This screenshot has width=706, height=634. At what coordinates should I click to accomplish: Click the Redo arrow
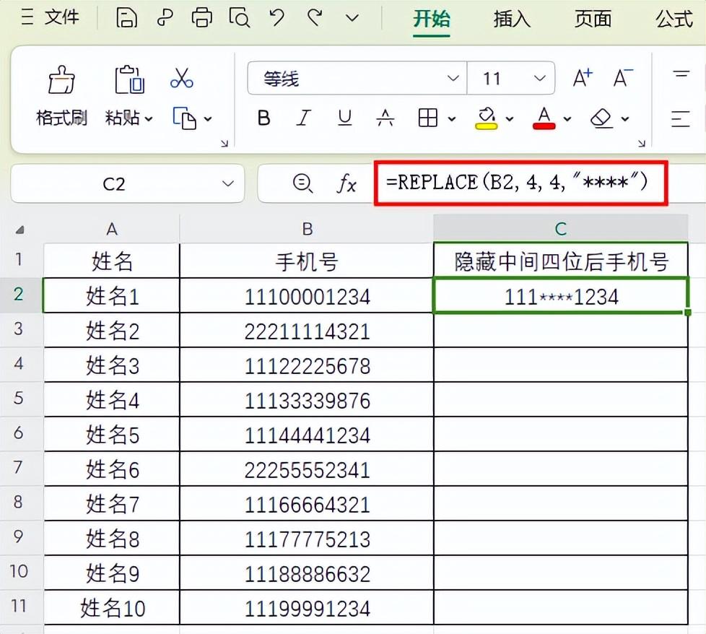pyautogui.click(x=315, y=19)
